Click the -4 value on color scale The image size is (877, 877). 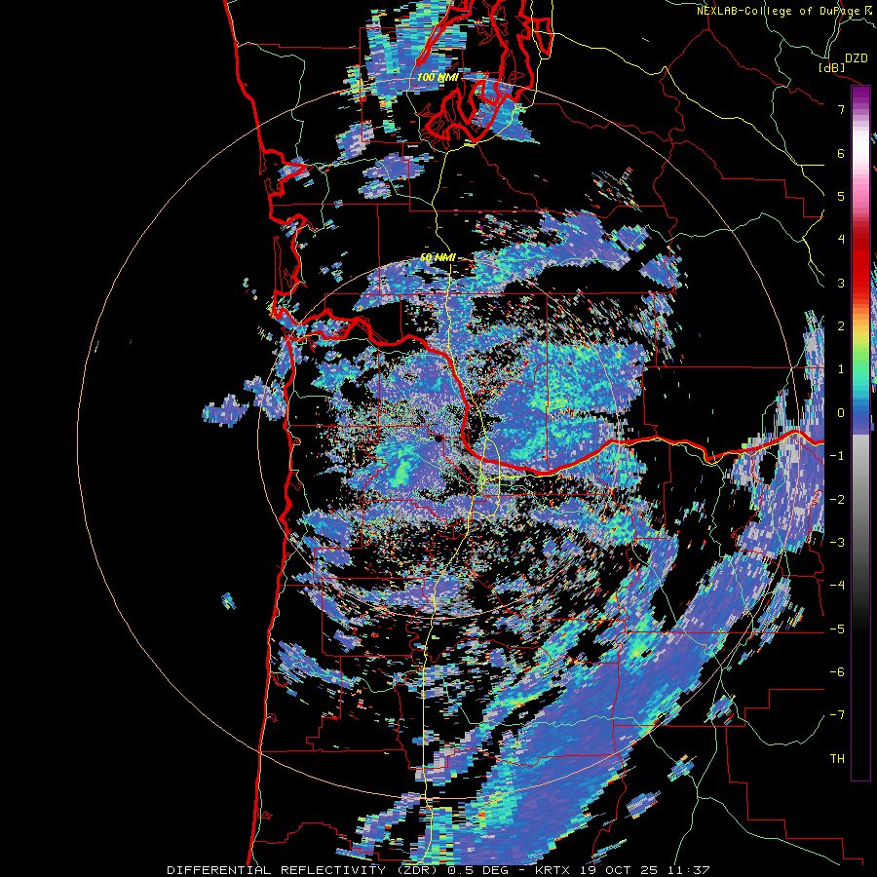[837, 586]
